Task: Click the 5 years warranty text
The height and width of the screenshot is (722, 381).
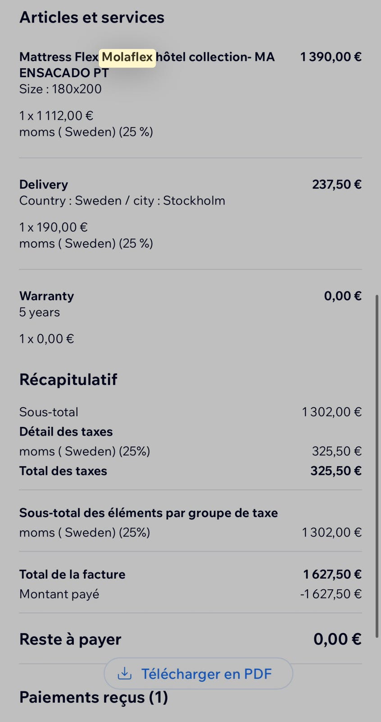Action: (x=40, y=312)
